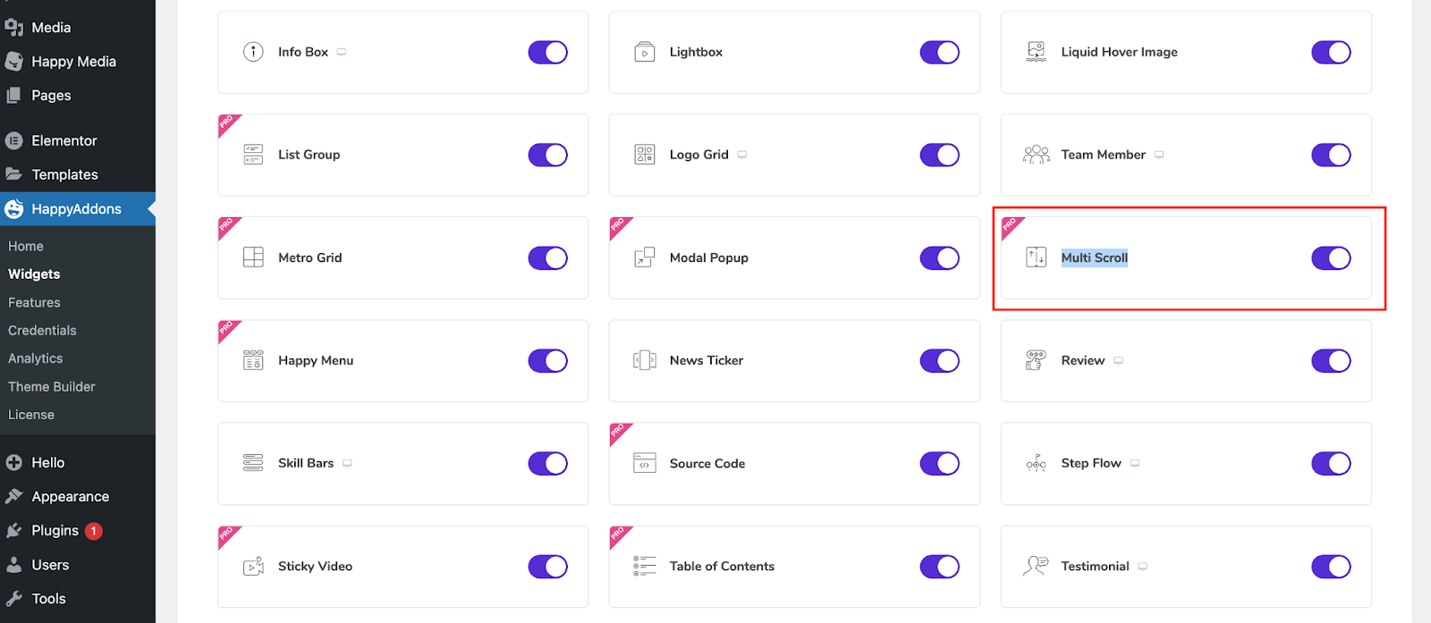Select Theme Builder from the sidebar
The width and height of the screenshot is (1431, 623).
[51, 386]
